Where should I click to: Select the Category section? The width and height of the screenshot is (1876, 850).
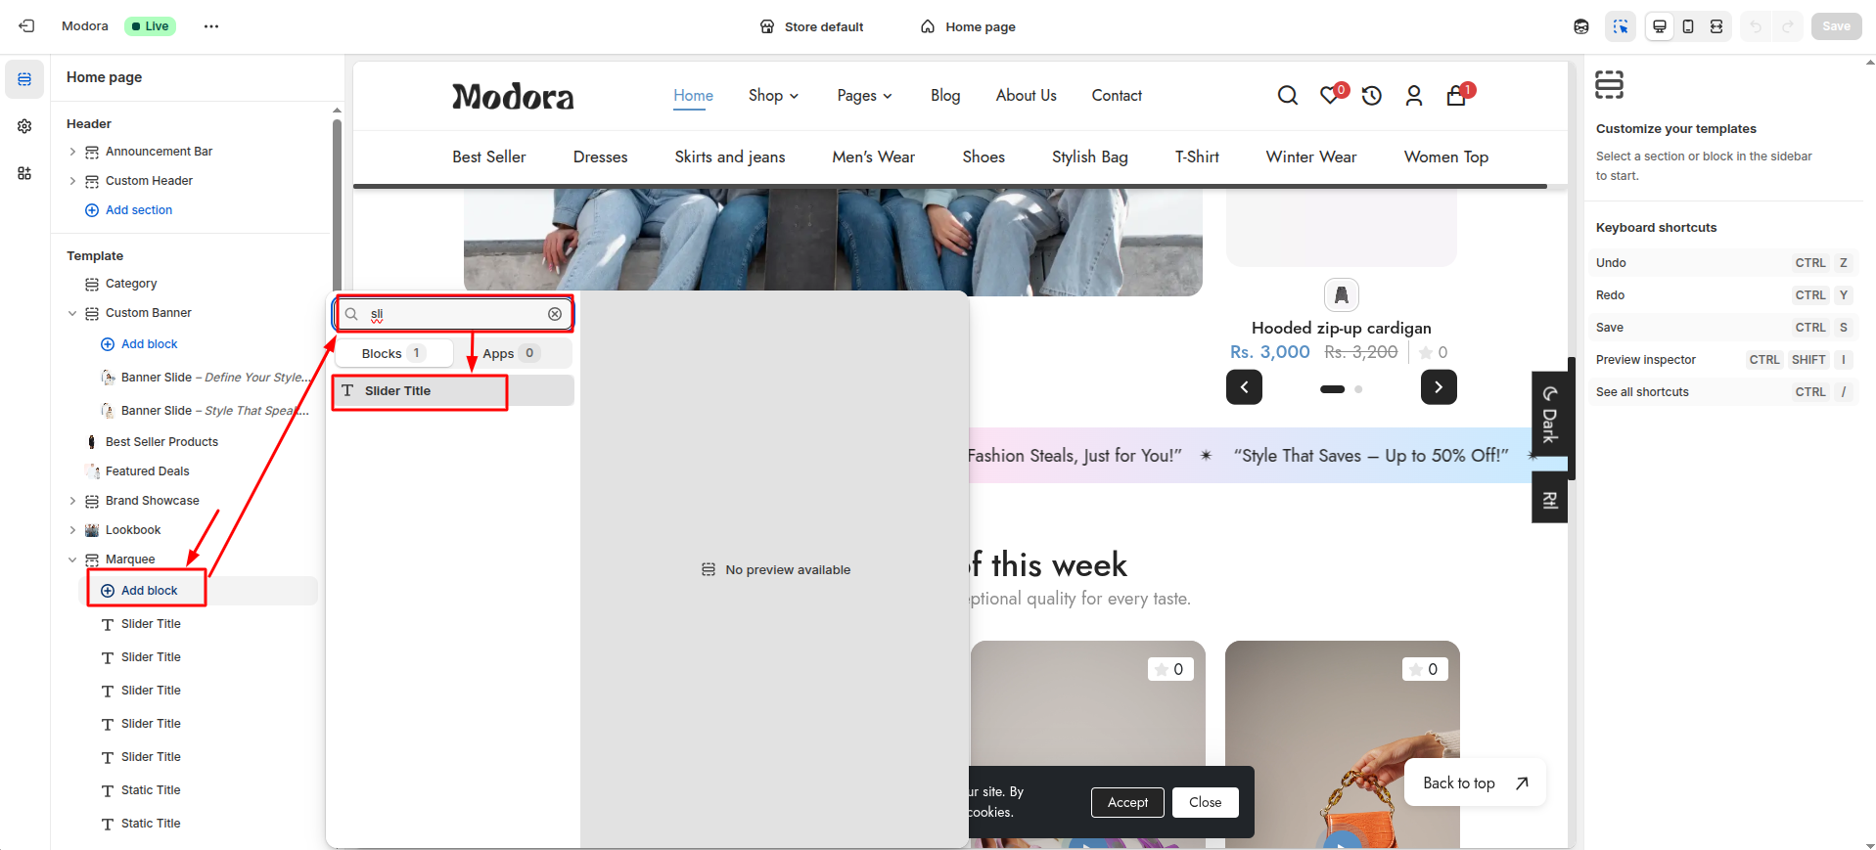click(x=131, y=284)
